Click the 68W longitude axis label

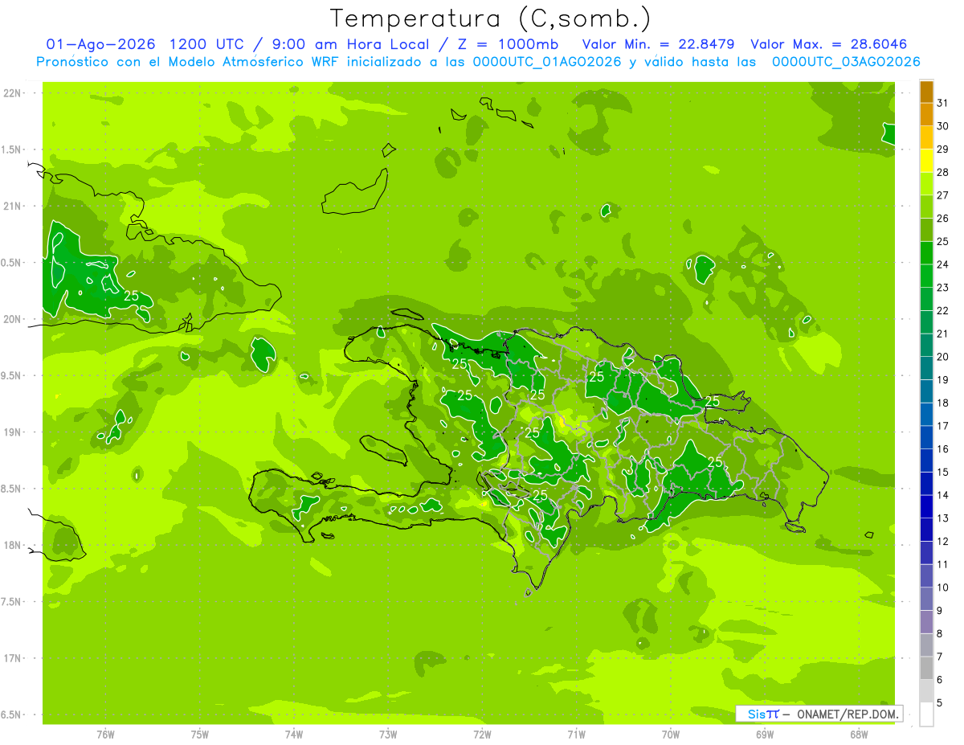click(859, 735)
